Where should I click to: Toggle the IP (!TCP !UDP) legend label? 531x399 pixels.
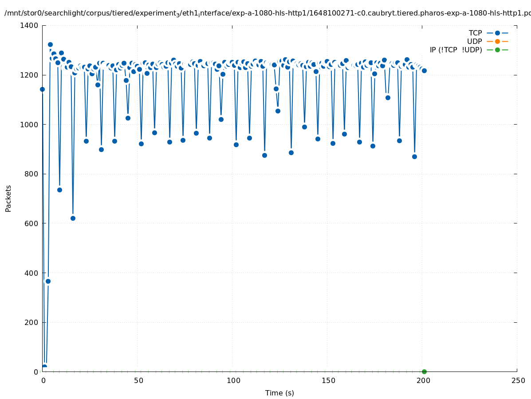pyautogui.click(x=456, y=50)
